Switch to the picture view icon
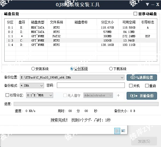This screenshot has height=147, width=161. (x=123, y=131)
